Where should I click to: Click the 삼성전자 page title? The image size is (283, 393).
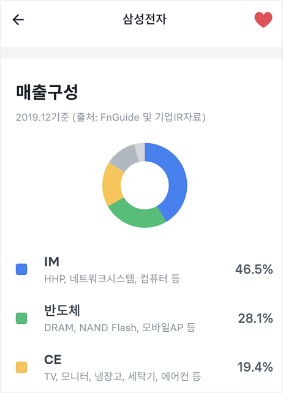click(145, 19)
